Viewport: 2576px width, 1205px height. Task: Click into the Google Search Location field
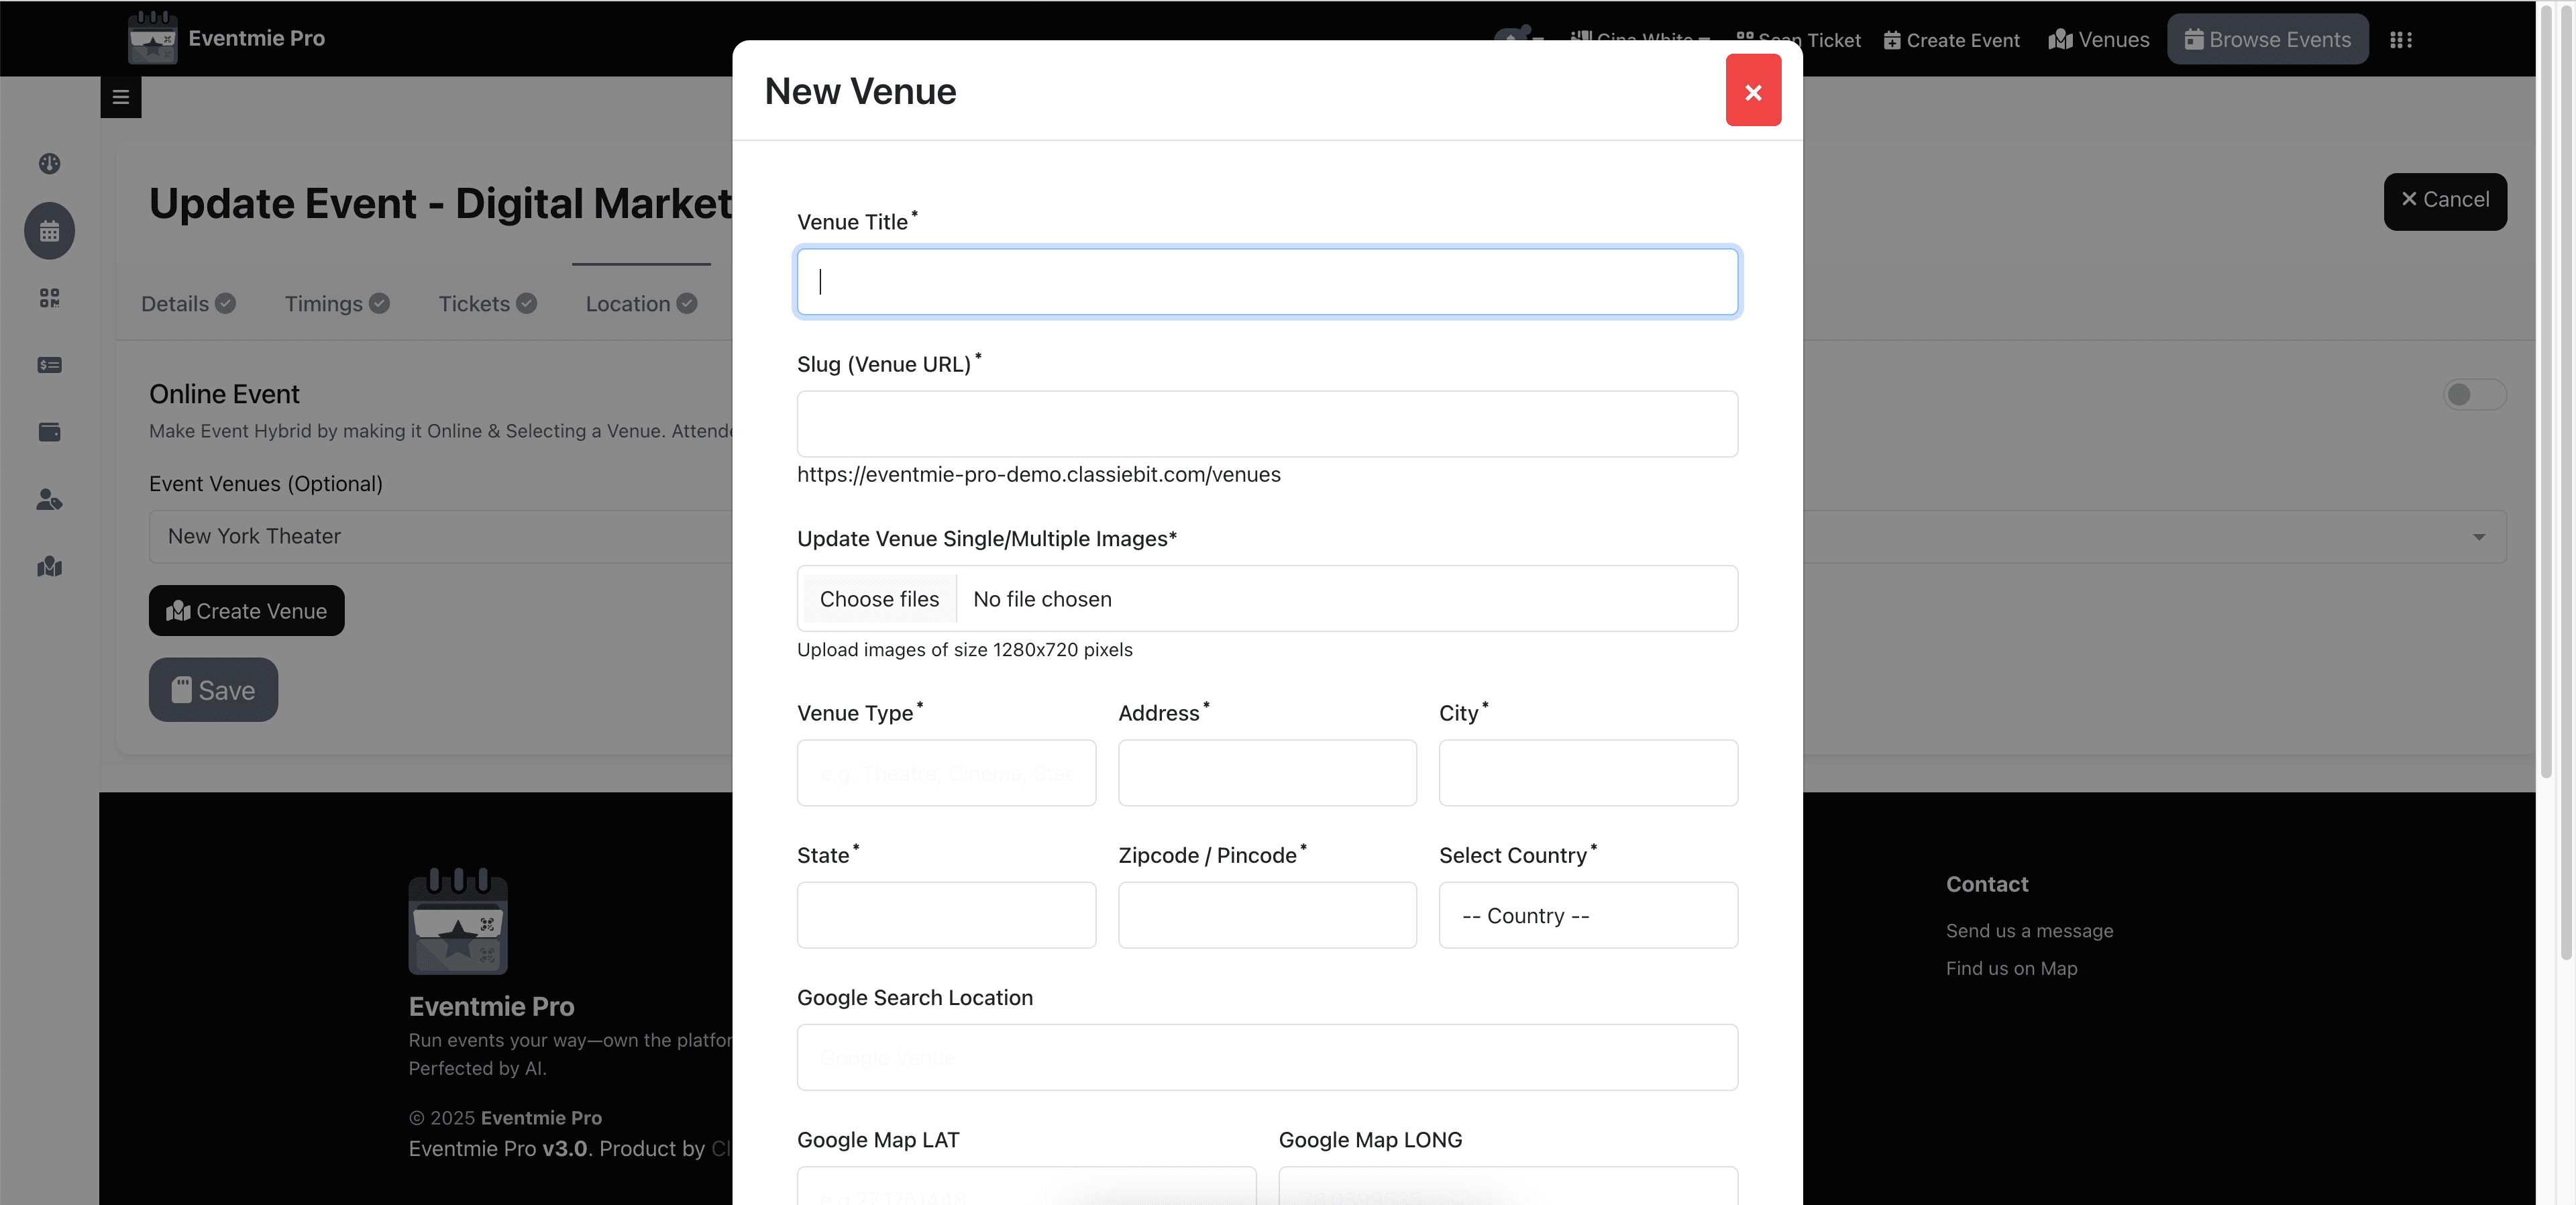tap(1266, 1057)
